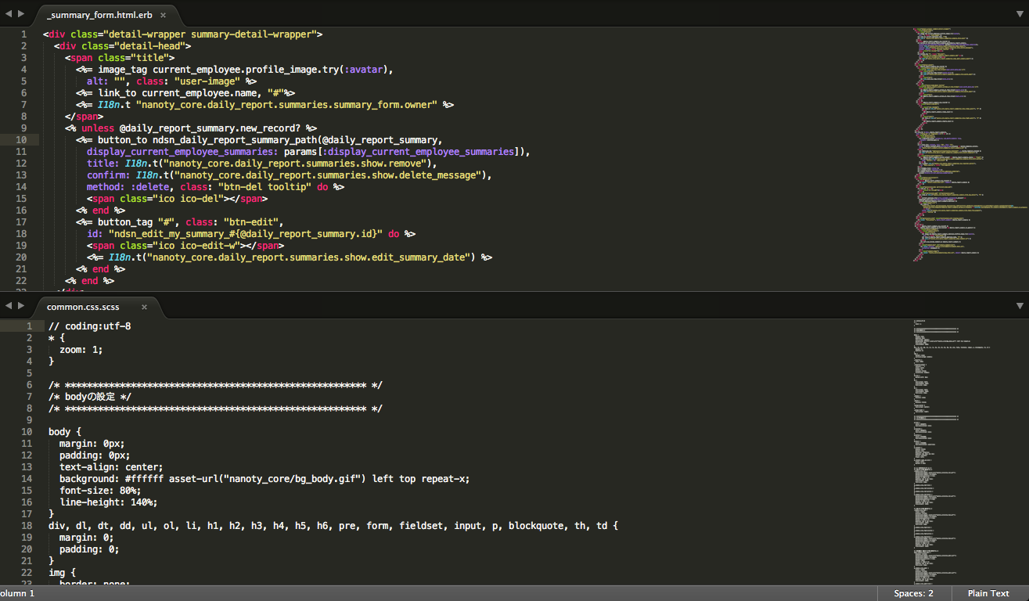The height and width of the screenshot is (601, 1029).
Task: Click the 'line-height: 140%;' line
Action: (x=108, y=502)
